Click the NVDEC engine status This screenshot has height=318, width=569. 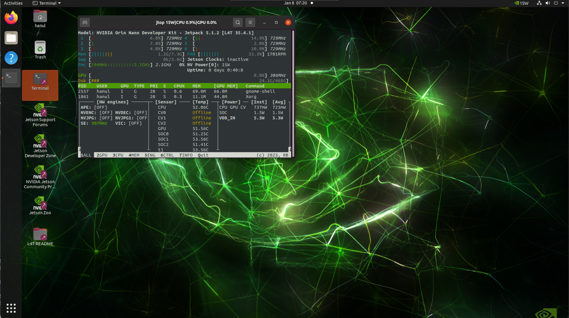131,113
